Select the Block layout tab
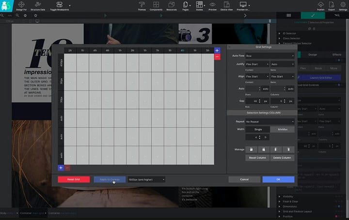 click(318, 68)
